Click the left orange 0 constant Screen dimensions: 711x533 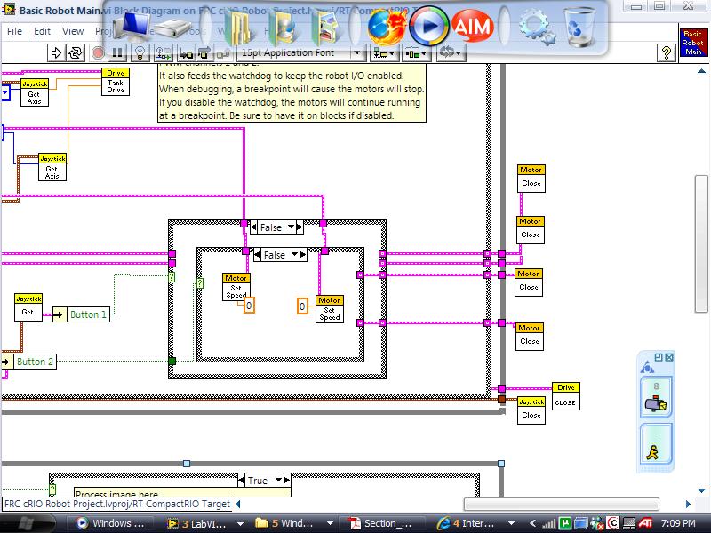tap(249, 306)
